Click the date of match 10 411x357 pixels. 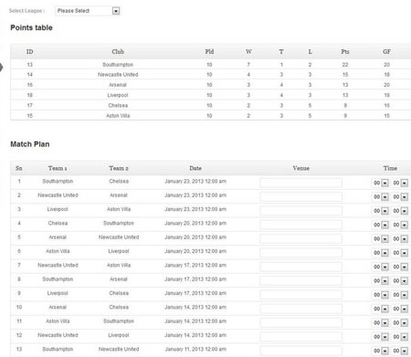click(195, 308)
